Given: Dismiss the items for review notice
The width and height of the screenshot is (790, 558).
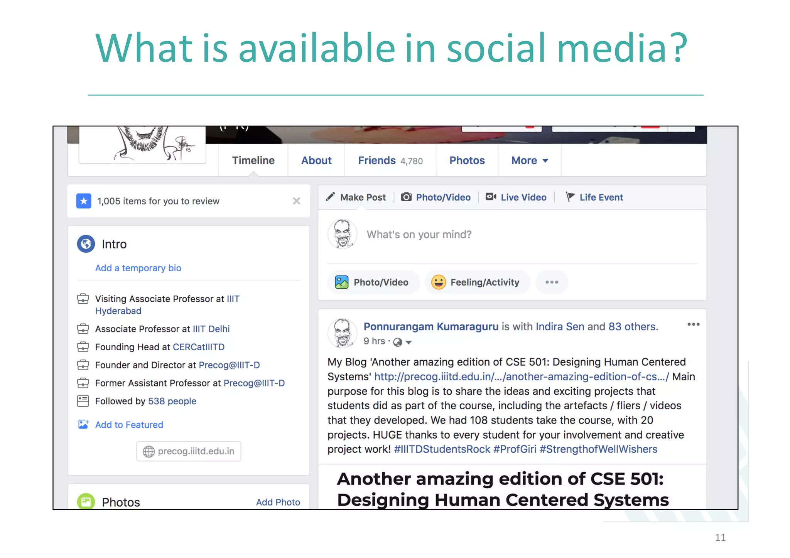Looking at the screenshot, I should click(x=296, y=201).
